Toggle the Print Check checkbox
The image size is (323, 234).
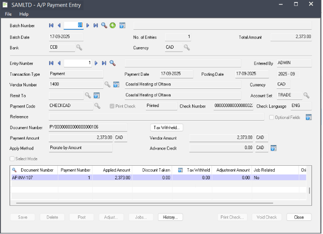(113, 106)
